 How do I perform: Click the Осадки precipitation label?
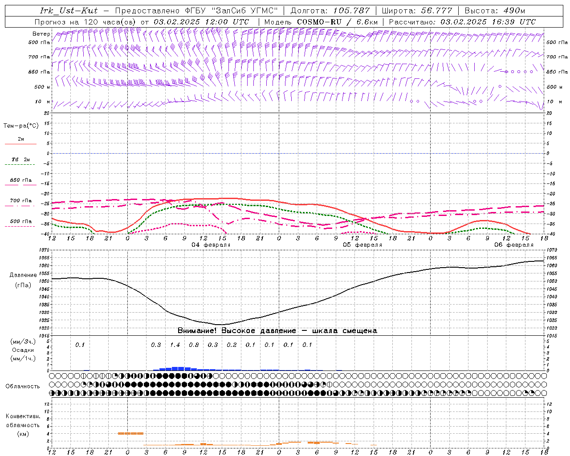coord(23,350)
